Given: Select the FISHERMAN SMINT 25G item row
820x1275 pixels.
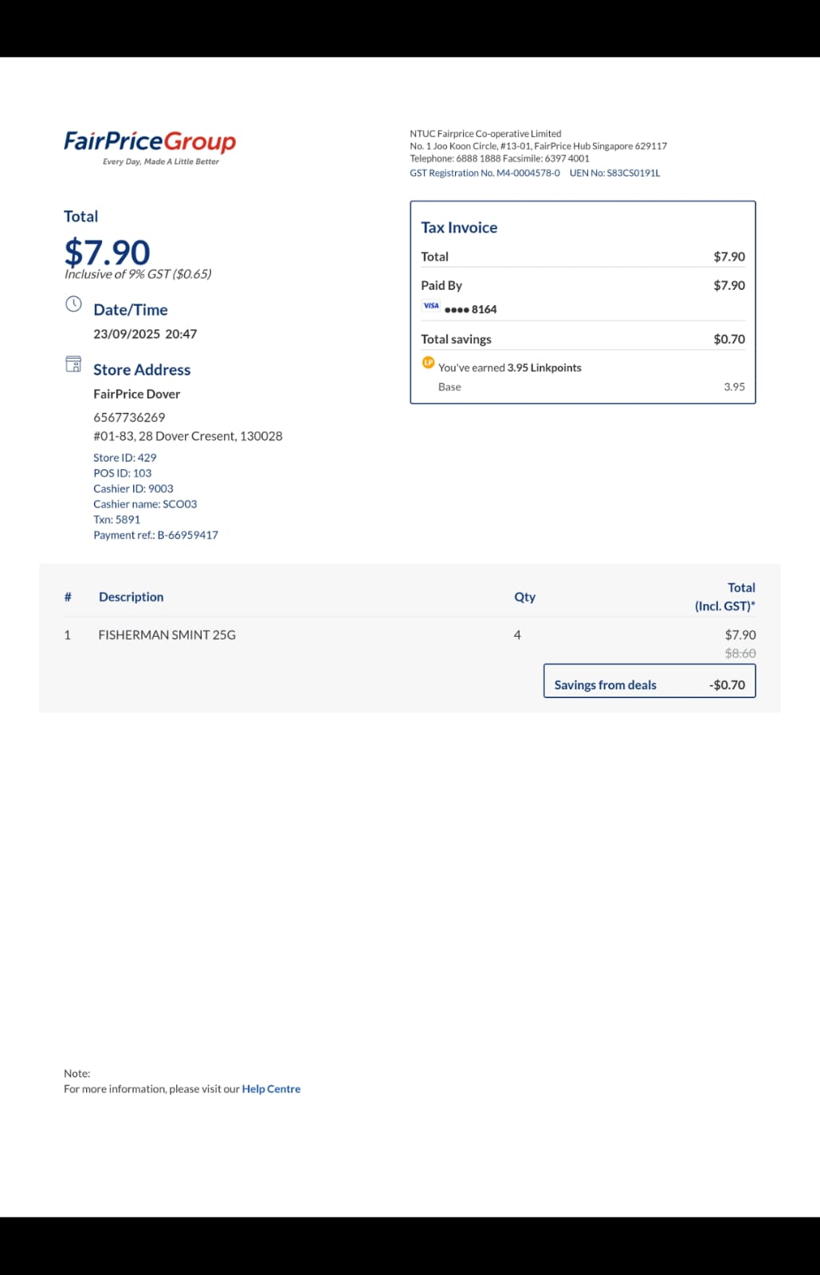Looking at the screenshot, I should click(410, 635).
